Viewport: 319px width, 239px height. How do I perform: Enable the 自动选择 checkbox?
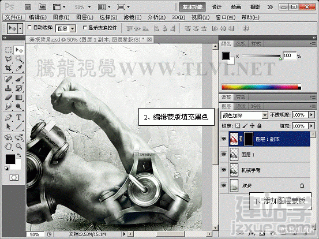pyautogui.click(x=29, y=27)
